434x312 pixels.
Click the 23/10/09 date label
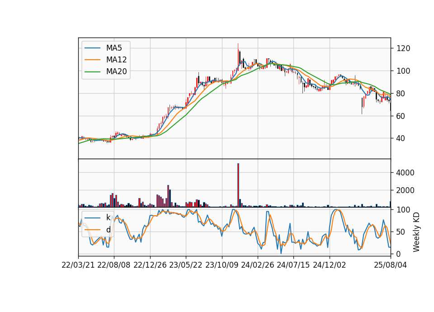[222, 265]
